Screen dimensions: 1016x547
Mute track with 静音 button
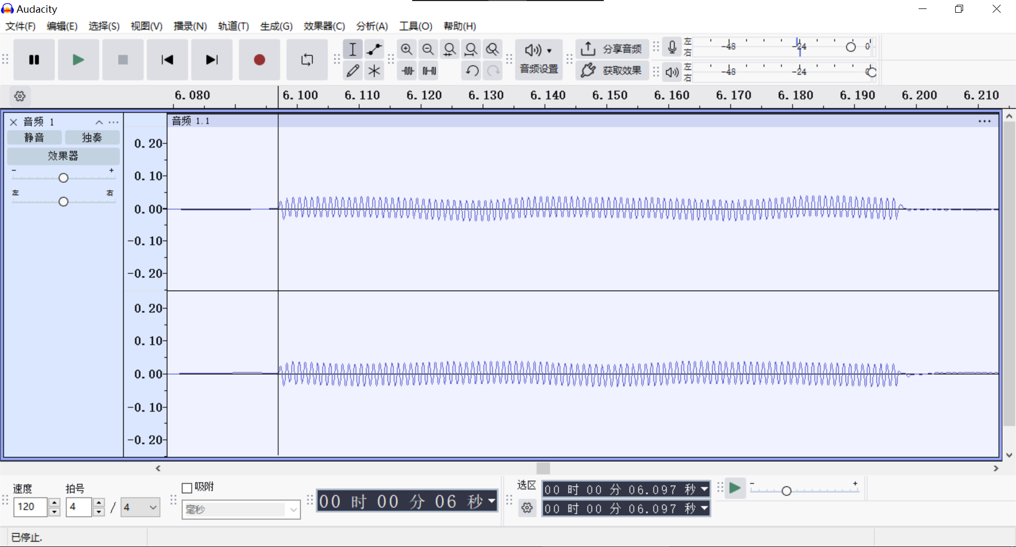click(34, 137)
